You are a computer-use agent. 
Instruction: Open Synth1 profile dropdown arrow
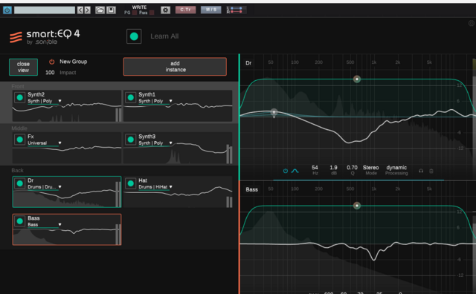click(170, 101)
